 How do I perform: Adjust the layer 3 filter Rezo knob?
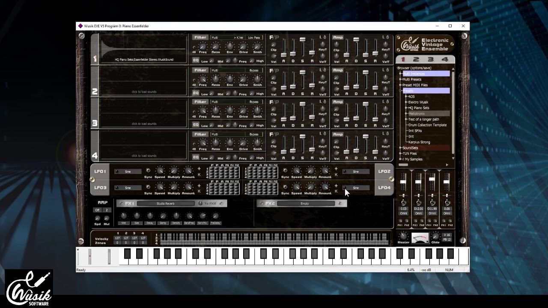(x=216, y=110)
